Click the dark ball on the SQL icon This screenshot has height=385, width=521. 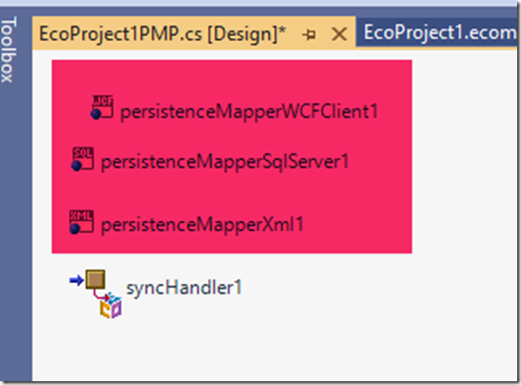click(77, 166)
